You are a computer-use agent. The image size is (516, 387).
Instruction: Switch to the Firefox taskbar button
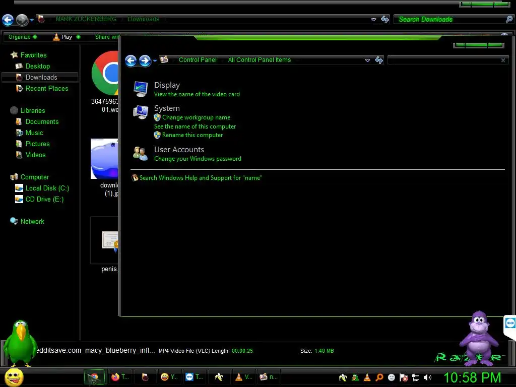click(x=119, y=377)
